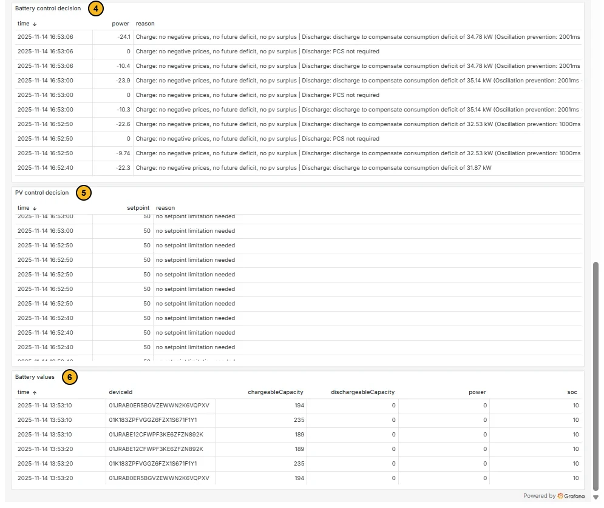Click the time cell of the -24.1 power row
This screenshot has width=604, height=508.
click(x=53, y=37)
